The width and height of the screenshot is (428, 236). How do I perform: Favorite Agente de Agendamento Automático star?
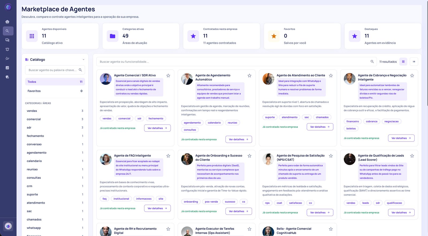tap(249, 76)
